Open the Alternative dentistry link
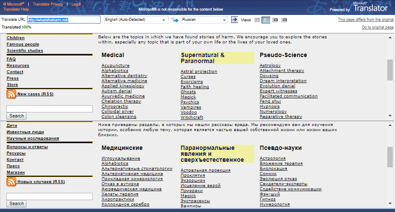Screen dimensions: 395x212 click(124, 76)
